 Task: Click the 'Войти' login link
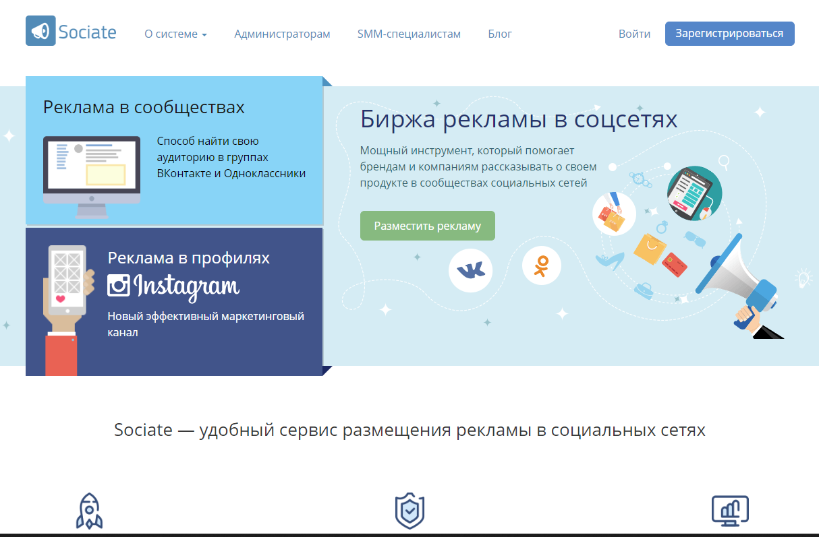pos(634,34)
